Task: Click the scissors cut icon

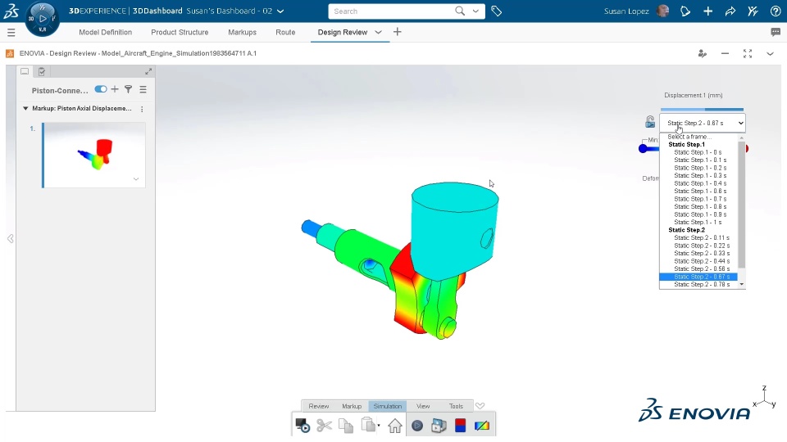Action: [325, 426]
